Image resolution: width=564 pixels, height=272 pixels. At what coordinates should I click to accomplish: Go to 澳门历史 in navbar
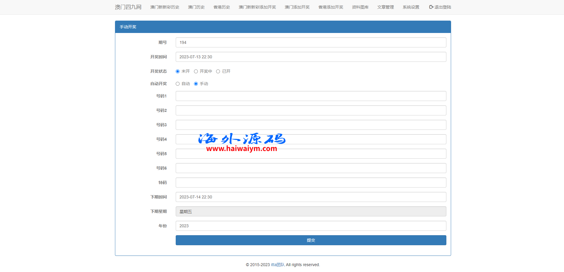point(196,7)
